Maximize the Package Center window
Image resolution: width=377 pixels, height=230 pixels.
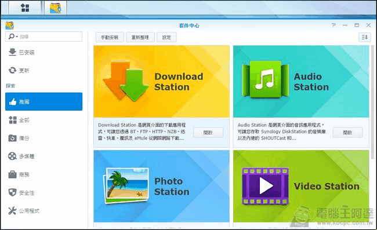tap(357, 25)
